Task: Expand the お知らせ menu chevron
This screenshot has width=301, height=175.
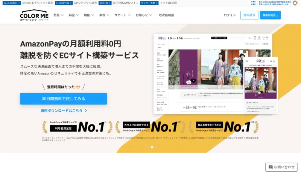Action: 150,15
